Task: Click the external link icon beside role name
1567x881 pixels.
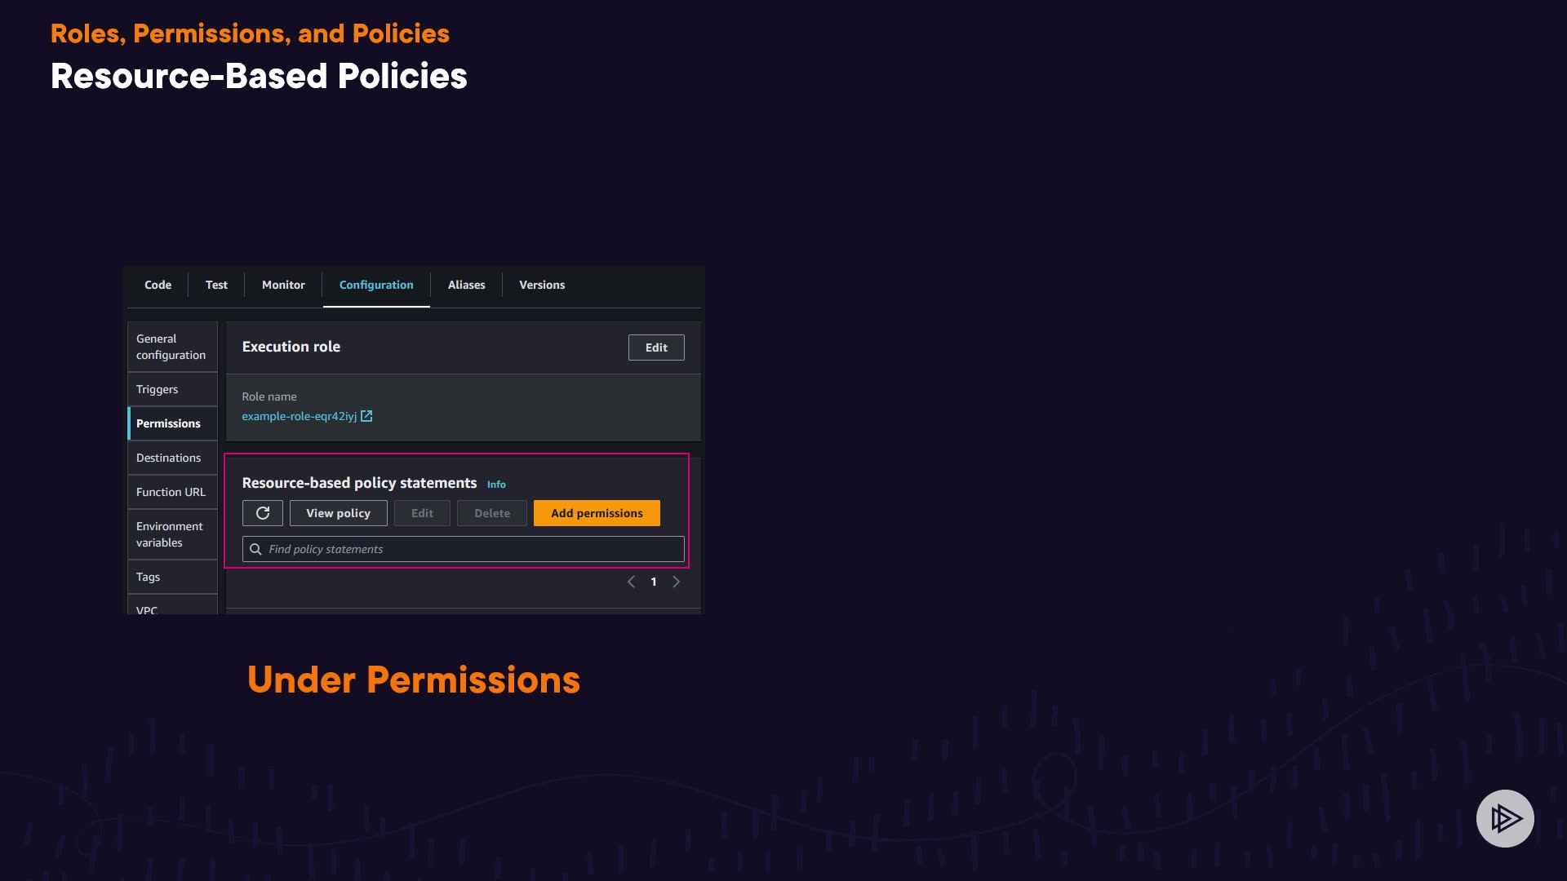Action: point(366,416)
